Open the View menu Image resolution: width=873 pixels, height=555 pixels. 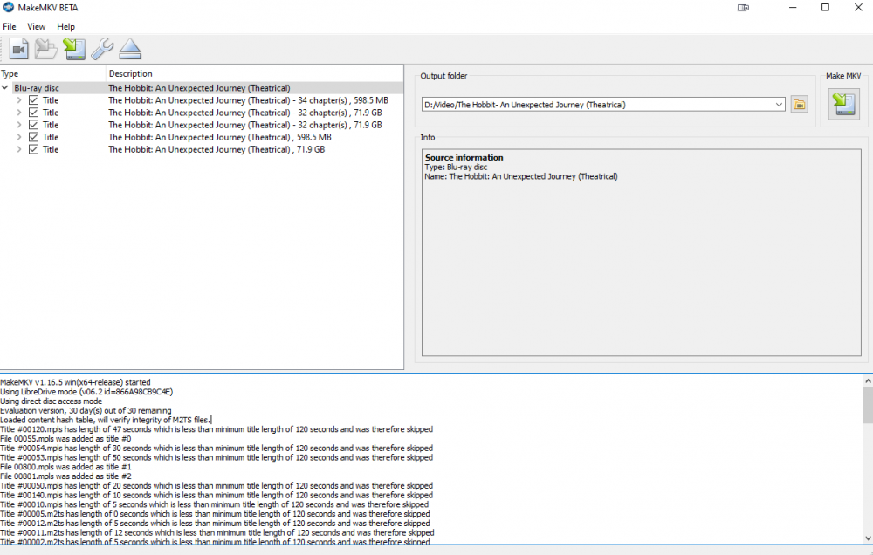click(x=36, y=26)
